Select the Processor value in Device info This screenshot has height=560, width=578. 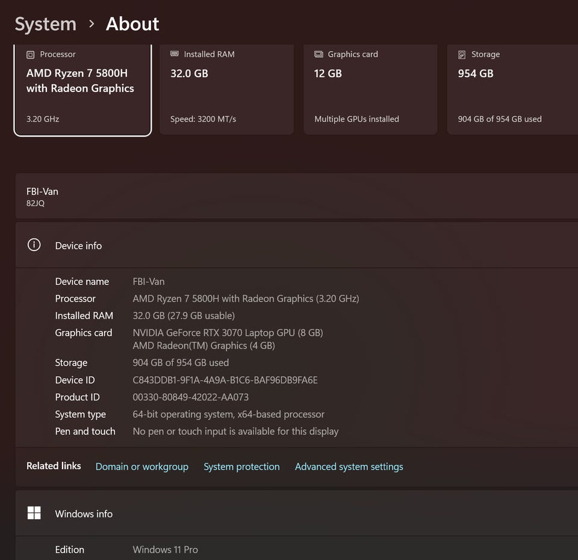[246, 299]
